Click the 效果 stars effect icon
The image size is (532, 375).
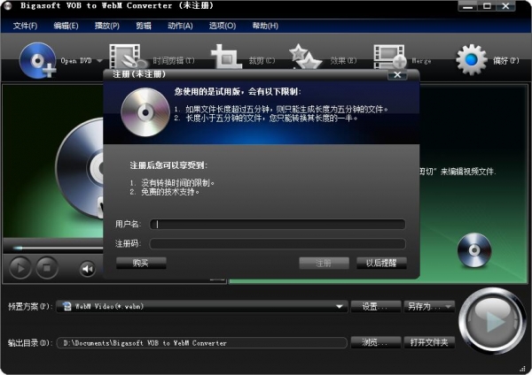point(304,57)
